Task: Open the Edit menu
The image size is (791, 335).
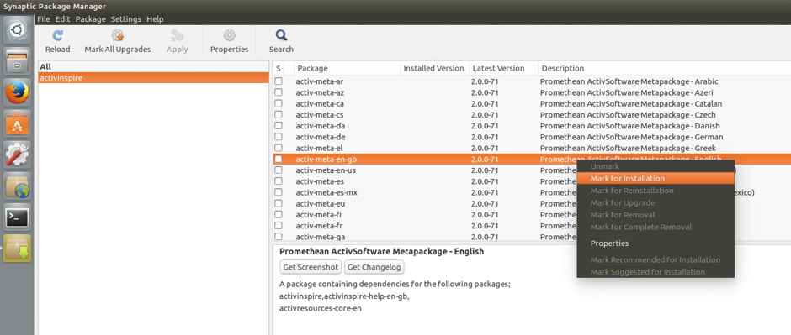Action: click(62, 19)
